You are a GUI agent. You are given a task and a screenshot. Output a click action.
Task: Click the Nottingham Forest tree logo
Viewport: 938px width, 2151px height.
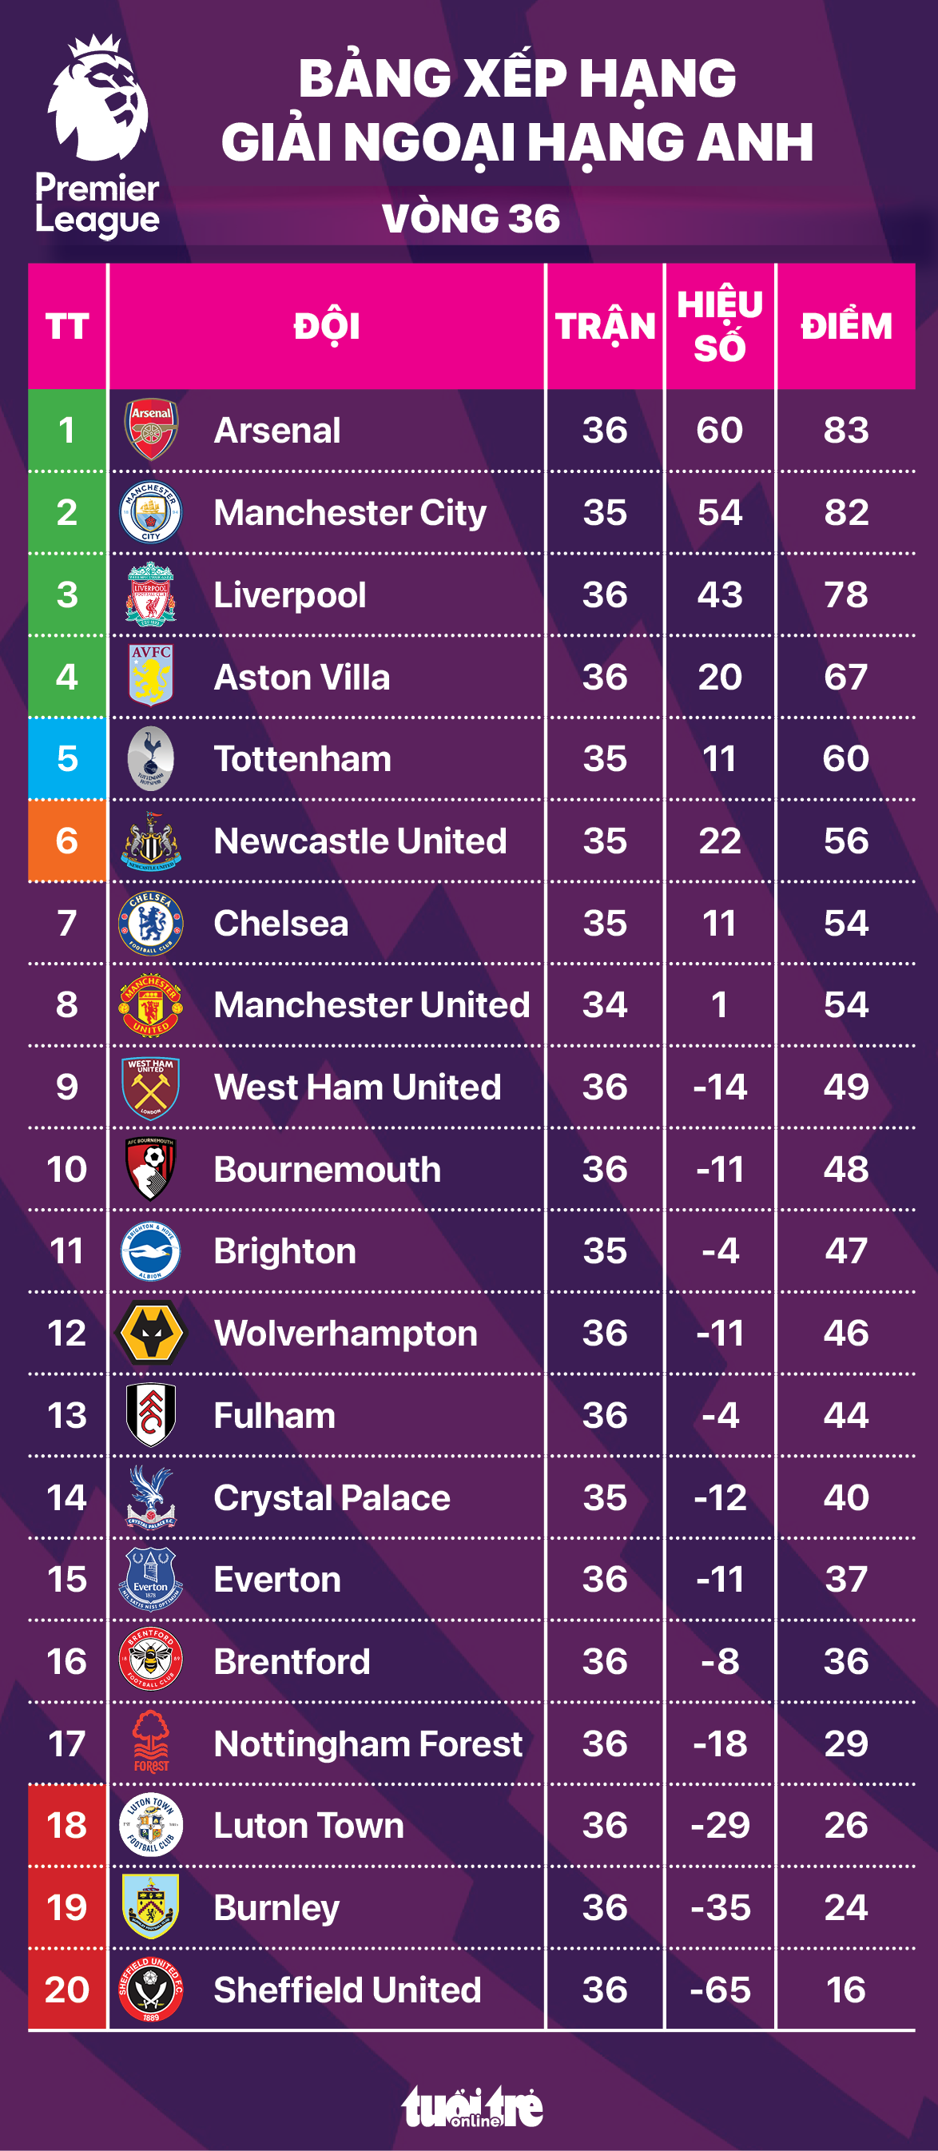[x=151, y=1743]
